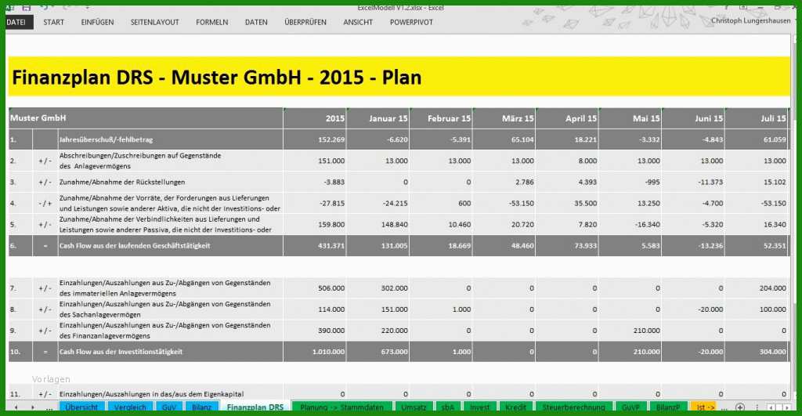This screenshot has height=416, width=802.
Task: Switch to ANSICHT ribbon tab
Action: click(358, 22)
